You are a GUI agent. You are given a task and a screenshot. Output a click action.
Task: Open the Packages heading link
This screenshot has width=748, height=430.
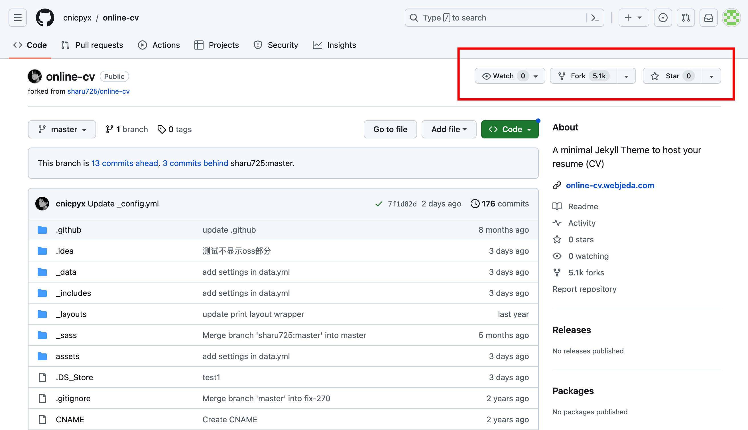573,391
